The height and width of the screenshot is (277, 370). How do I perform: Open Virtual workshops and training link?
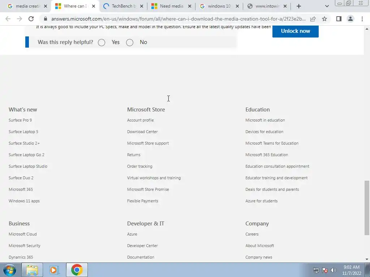coord(154,178)
